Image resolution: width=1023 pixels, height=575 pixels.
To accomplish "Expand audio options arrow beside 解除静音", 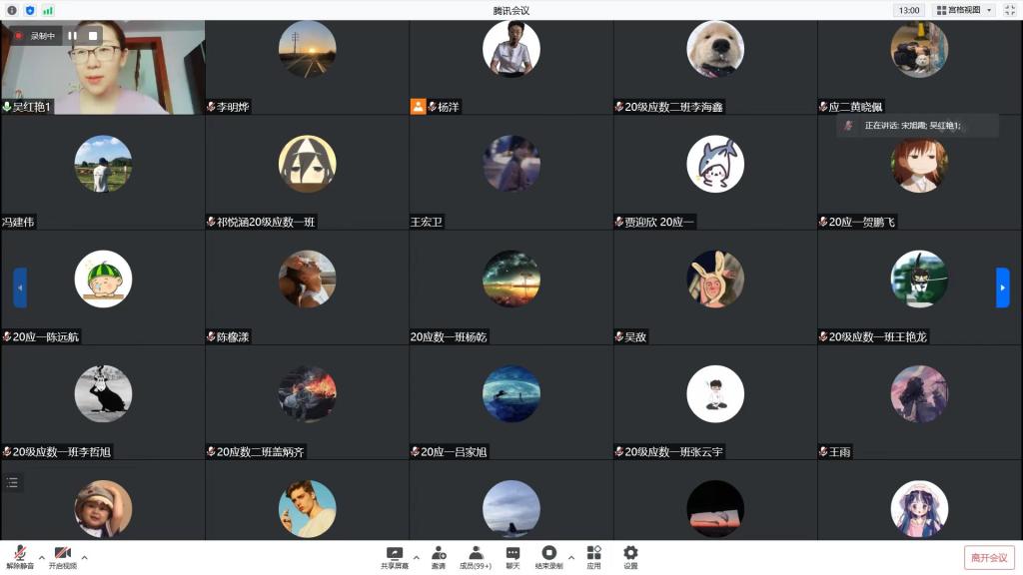I will pos(41,557).
